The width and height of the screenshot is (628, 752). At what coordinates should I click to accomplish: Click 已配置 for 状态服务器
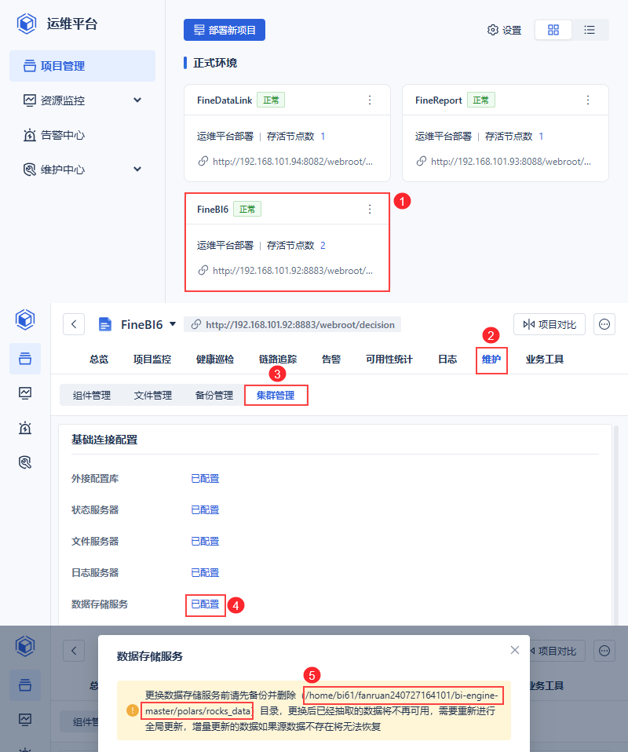pyautogui.click(x=205, y=509)
